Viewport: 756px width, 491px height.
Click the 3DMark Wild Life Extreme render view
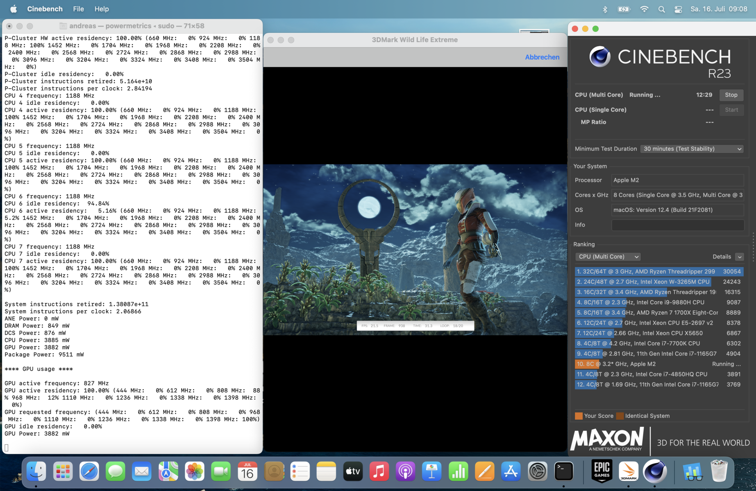[415, 250]
